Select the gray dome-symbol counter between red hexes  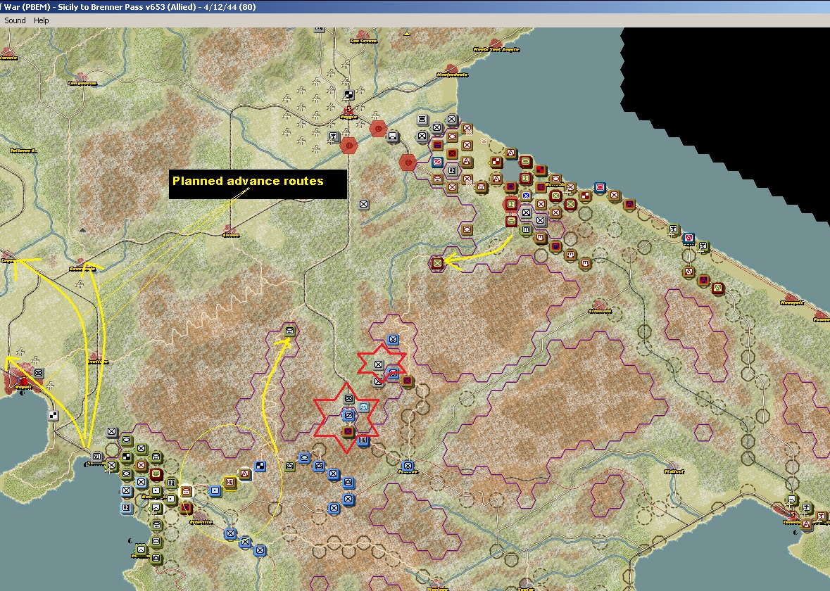click(392, 136)
